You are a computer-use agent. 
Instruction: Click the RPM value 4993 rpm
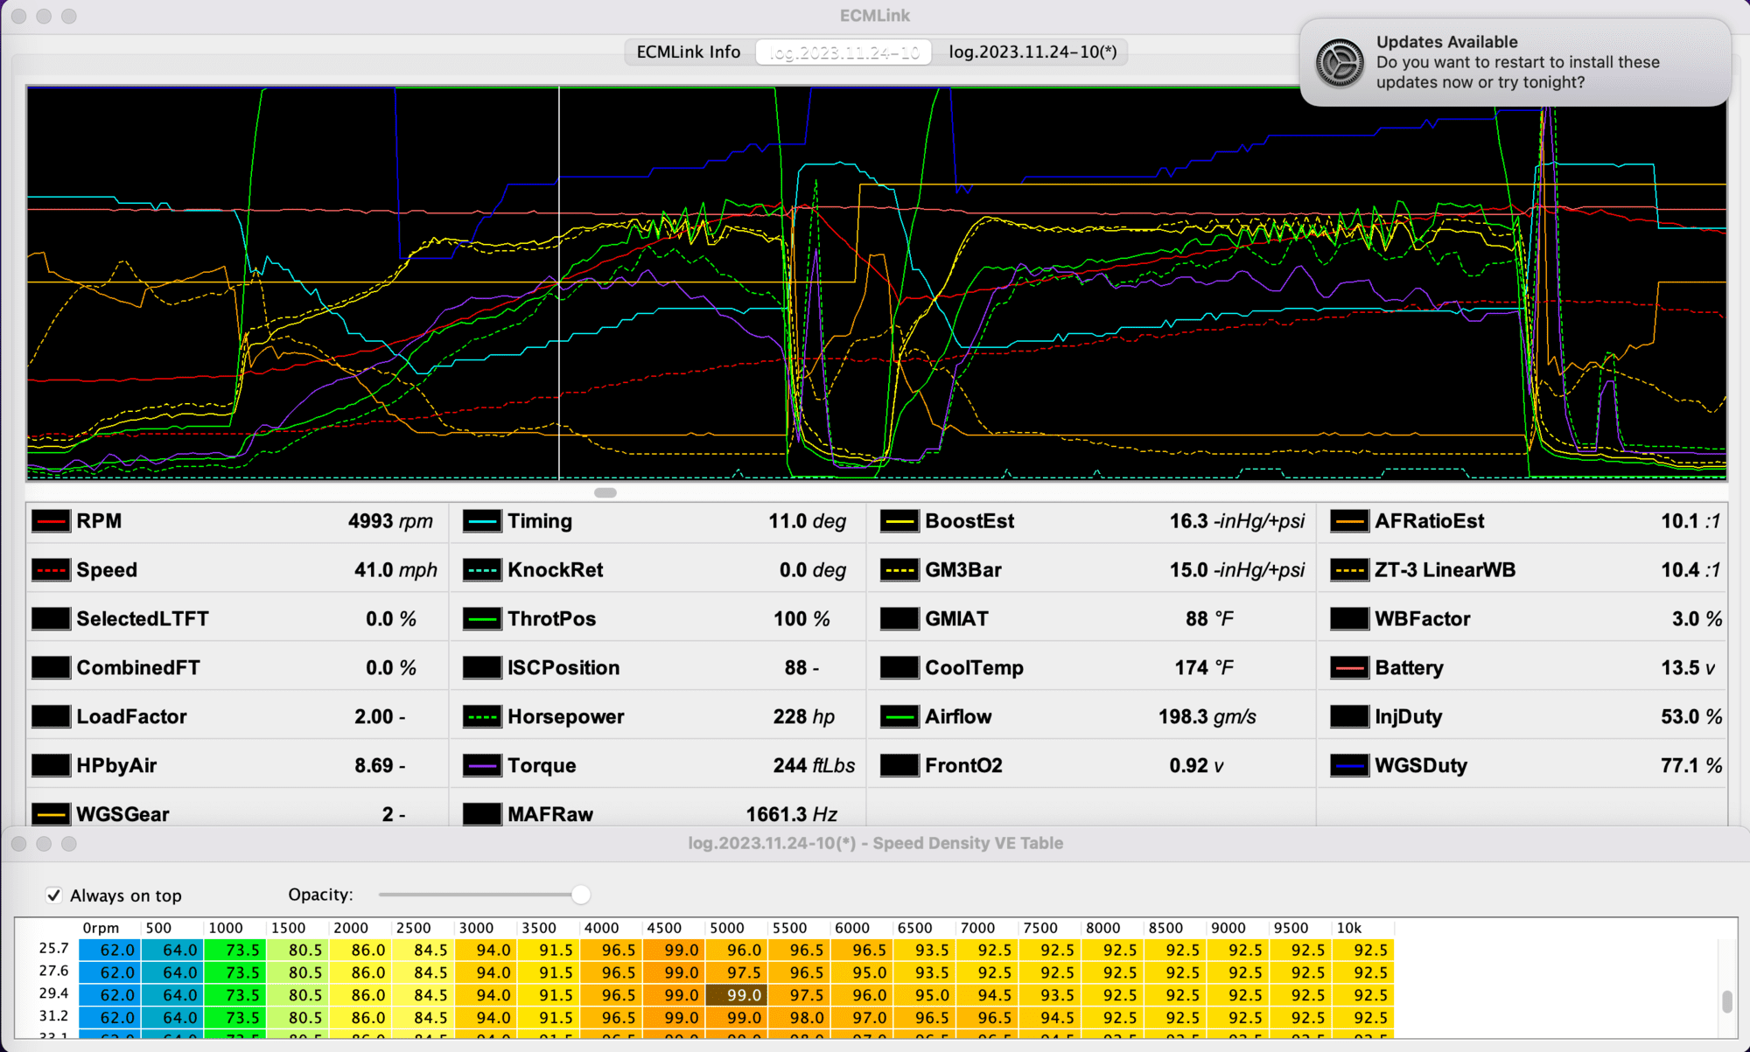[x=390, y=522]
